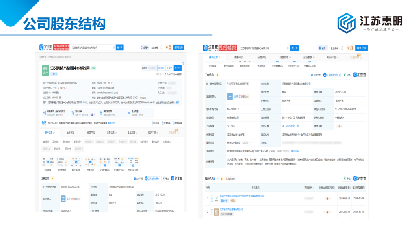Click the 笔记 note button beside the company name
This screenshot has height=234, width=416.
click(169, 68)
